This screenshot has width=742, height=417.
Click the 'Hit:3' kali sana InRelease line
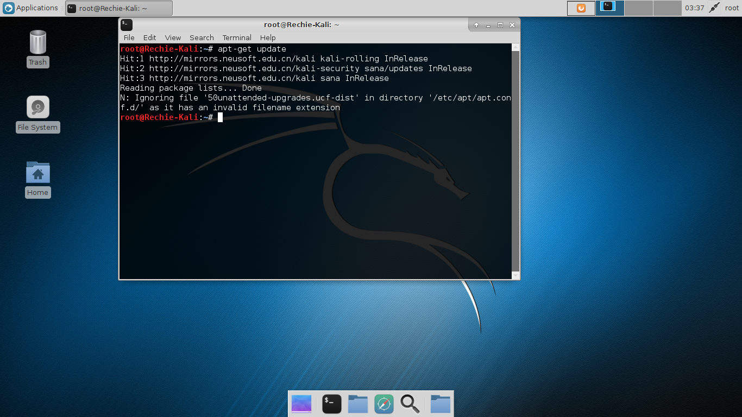pos(254,78)
